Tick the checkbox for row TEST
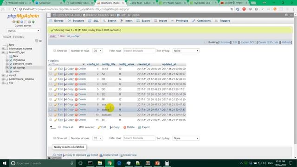This screenshot has height=167, width=297. pos(51,69)
